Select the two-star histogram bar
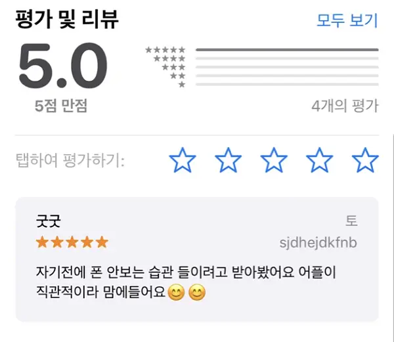Screen dimensions: 394x342 coord(287,75)
